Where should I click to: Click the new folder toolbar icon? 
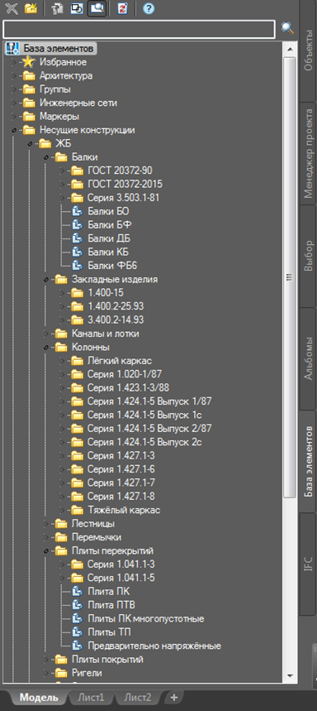31,8
